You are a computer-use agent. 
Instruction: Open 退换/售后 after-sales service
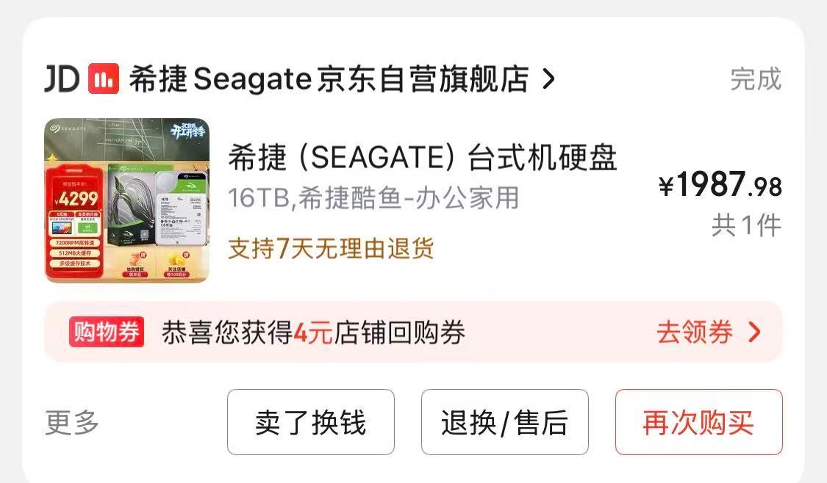tap(505, 422)
